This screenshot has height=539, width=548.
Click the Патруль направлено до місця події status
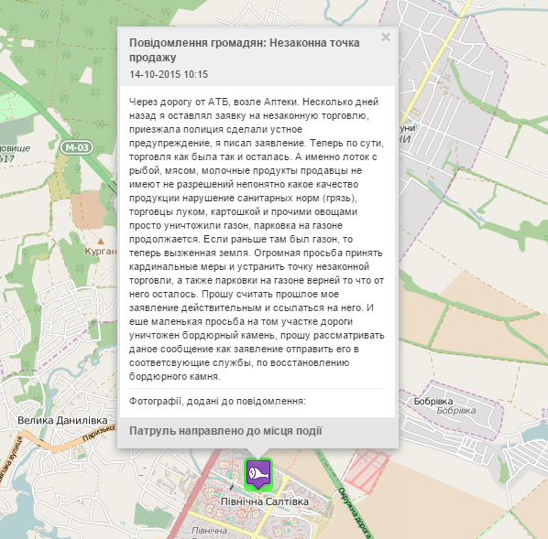pos(225,431)
